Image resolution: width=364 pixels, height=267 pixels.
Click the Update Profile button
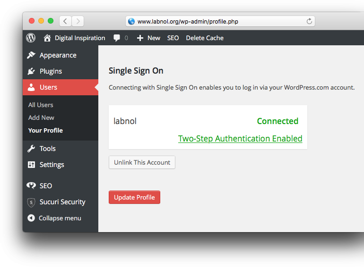coord(134,197)
